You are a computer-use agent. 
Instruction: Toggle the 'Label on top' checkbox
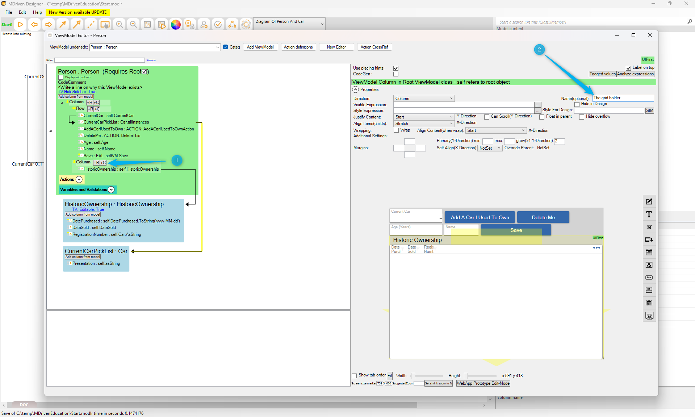(x=628, y=68)
